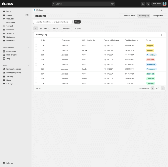
Task: Switch to the Tracked Orders tab
Action: click(129, 16)
